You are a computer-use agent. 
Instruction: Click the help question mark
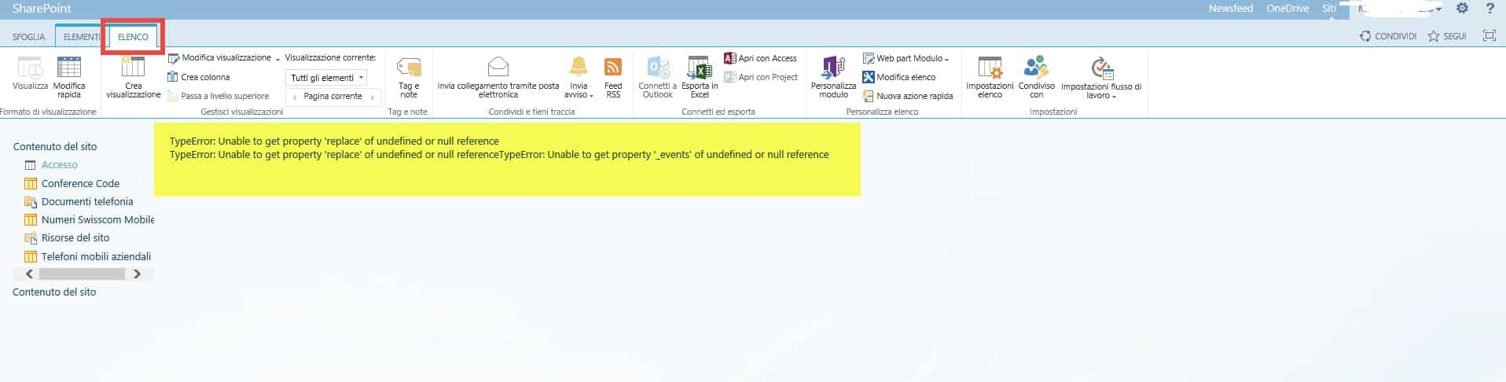coord(1490,9)
